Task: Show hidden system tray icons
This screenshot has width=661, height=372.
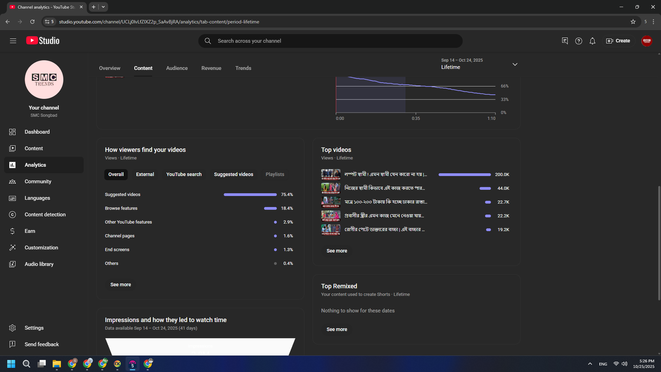Action: [x=590, y=364]
